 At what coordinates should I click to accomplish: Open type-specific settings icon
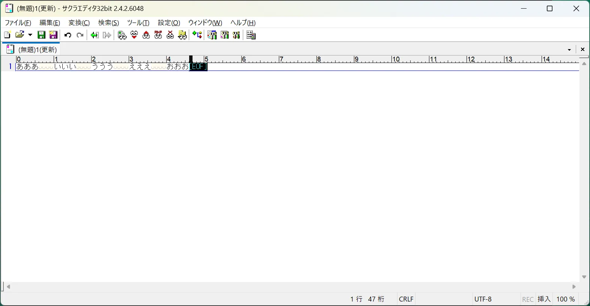[224, 35]
